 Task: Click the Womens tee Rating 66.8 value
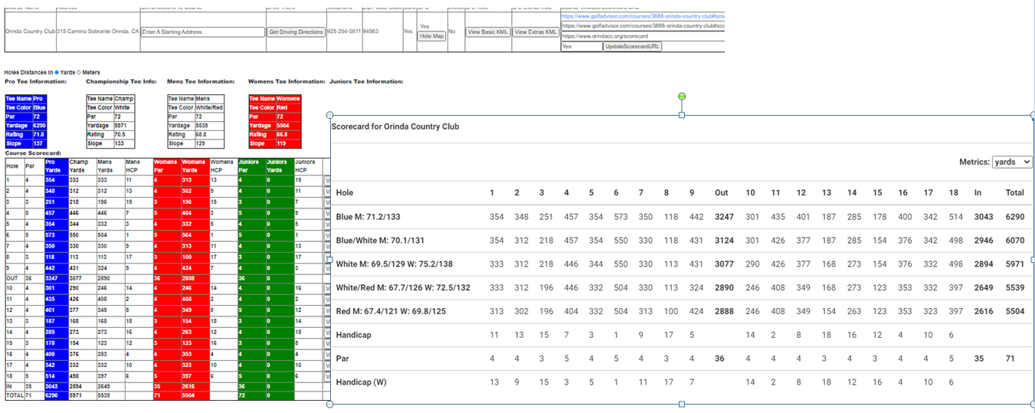pyautogui.click(x=288, y=134)
